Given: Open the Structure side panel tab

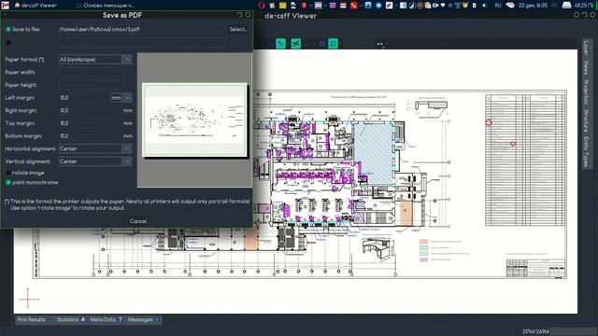Looking at the screenshot, I should point(586,120).
